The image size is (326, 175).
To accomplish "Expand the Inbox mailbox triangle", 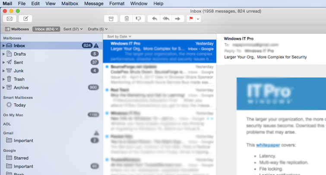I will (x=3, y=46).
